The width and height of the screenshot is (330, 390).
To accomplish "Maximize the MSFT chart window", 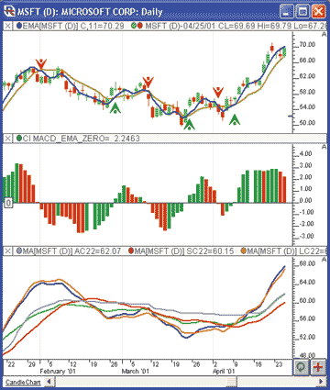I will [x=302, y=12].
